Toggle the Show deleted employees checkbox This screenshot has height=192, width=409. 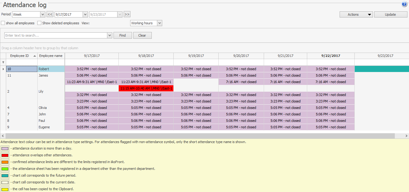coord(39,23)
